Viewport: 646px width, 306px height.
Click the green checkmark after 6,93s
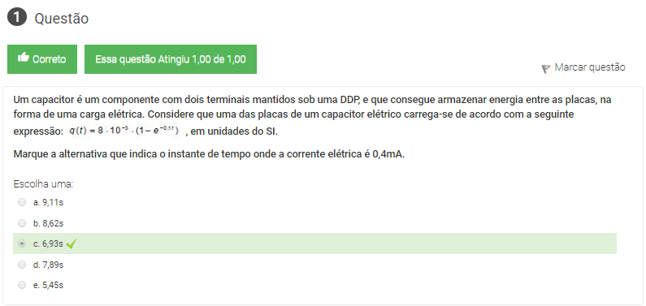(x=71, y=244)
